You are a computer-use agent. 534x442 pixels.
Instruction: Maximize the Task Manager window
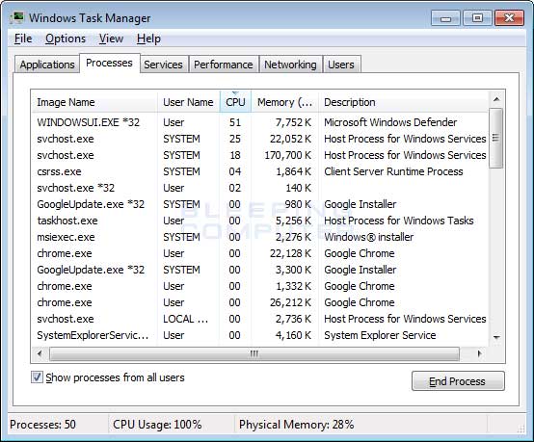coord(477,18)
